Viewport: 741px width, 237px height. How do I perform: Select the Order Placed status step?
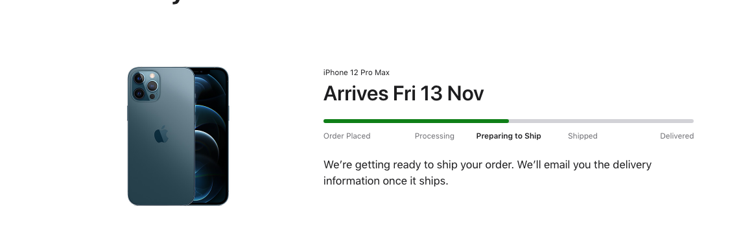coord(347,136)
